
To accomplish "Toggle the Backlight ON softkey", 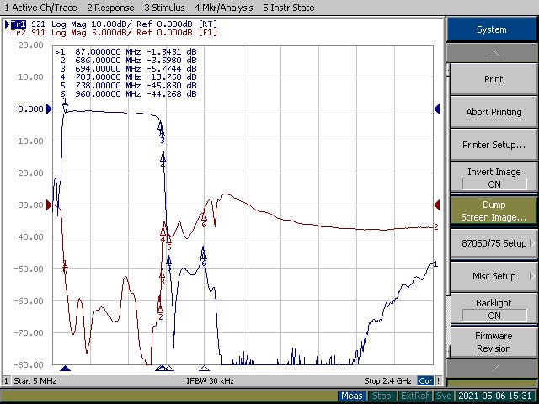I will (491, 309).
